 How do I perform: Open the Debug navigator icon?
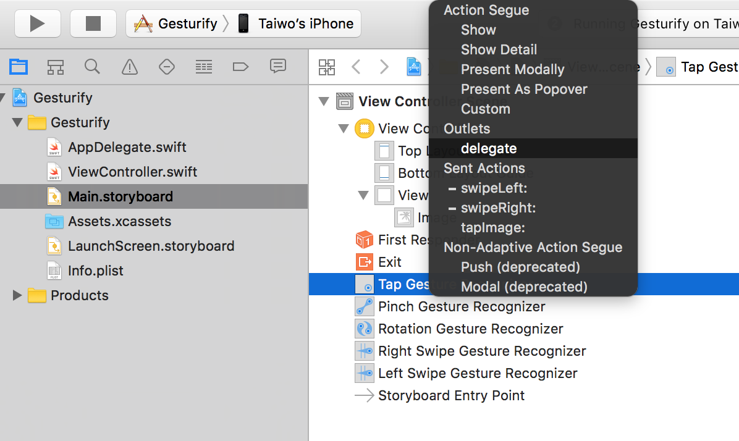point(204,67)
